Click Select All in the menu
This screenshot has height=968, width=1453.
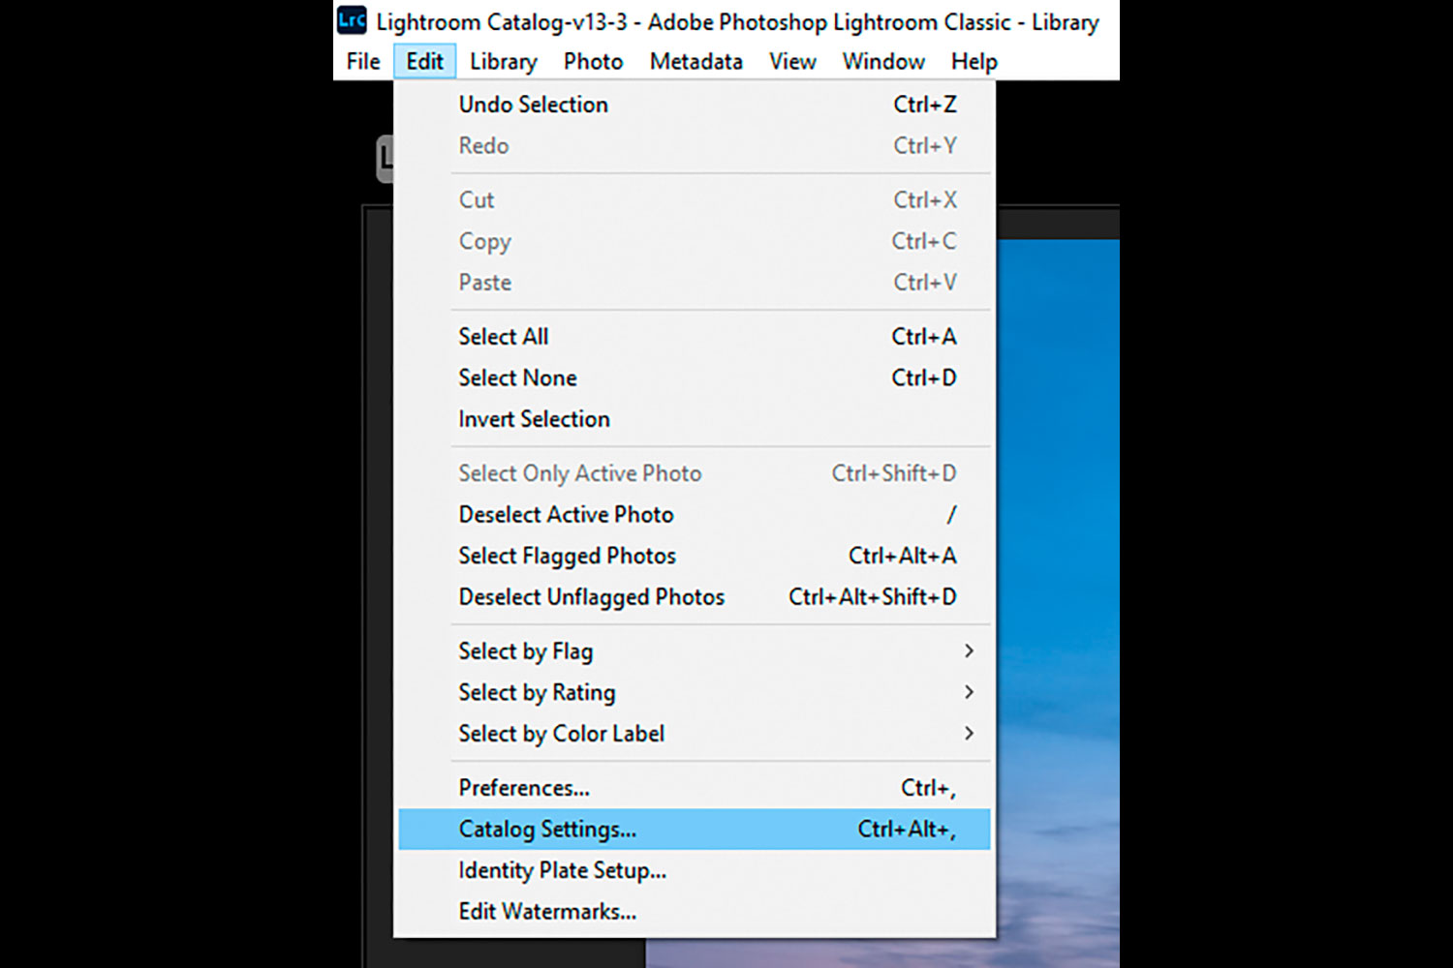(504, 337)
